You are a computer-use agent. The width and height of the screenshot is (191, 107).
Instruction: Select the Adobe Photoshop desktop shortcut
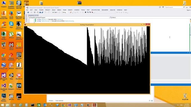click(x=4, y=97)
